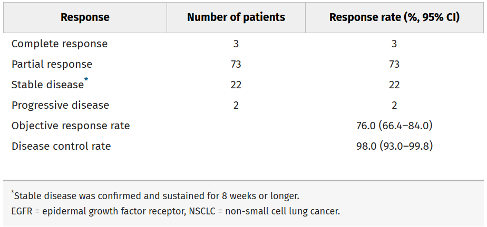Click the 98.0 (93.0–99.8) value
This screenshot has height=227, width=487.
(x=394, y=147)
